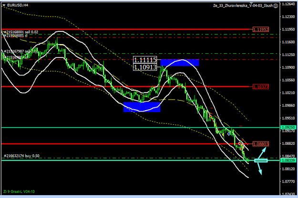This screenshot has height=198, width=298.
Task: Click the expert advisor smiley icon top-right
Action: pyautogui.click(x=276, y=5)
